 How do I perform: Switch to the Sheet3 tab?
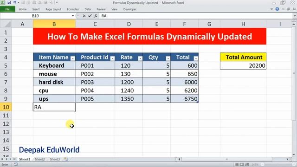pyautogui.click(x=55, y=159)
